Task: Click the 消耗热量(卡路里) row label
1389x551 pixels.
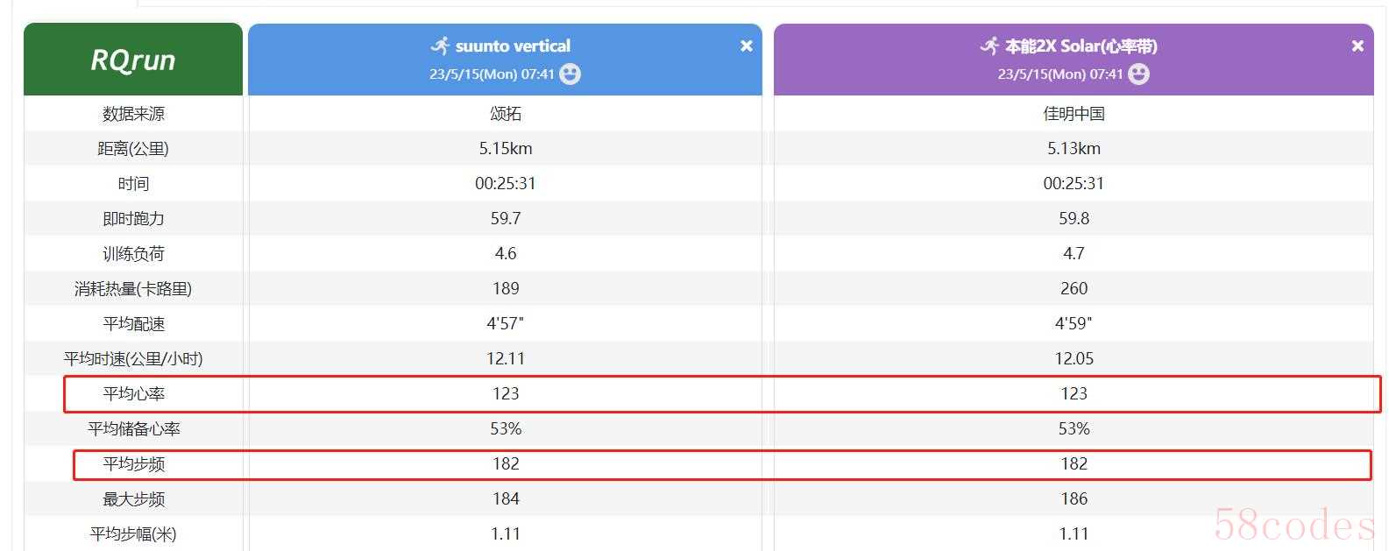Action: point(133,289)
